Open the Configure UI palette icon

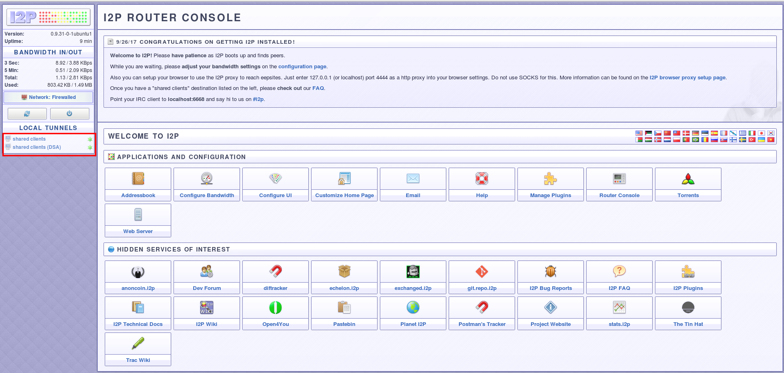pos(276,179)
